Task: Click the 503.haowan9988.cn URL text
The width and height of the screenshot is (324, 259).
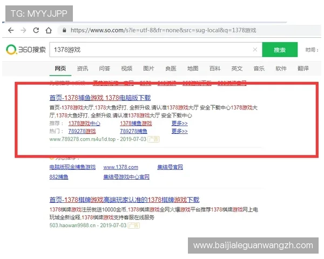Action: [72, 226]
